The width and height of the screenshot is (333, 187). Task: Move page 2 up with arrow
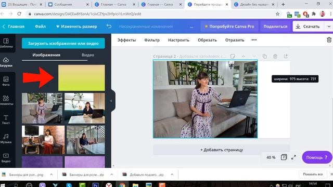(244, 56)
